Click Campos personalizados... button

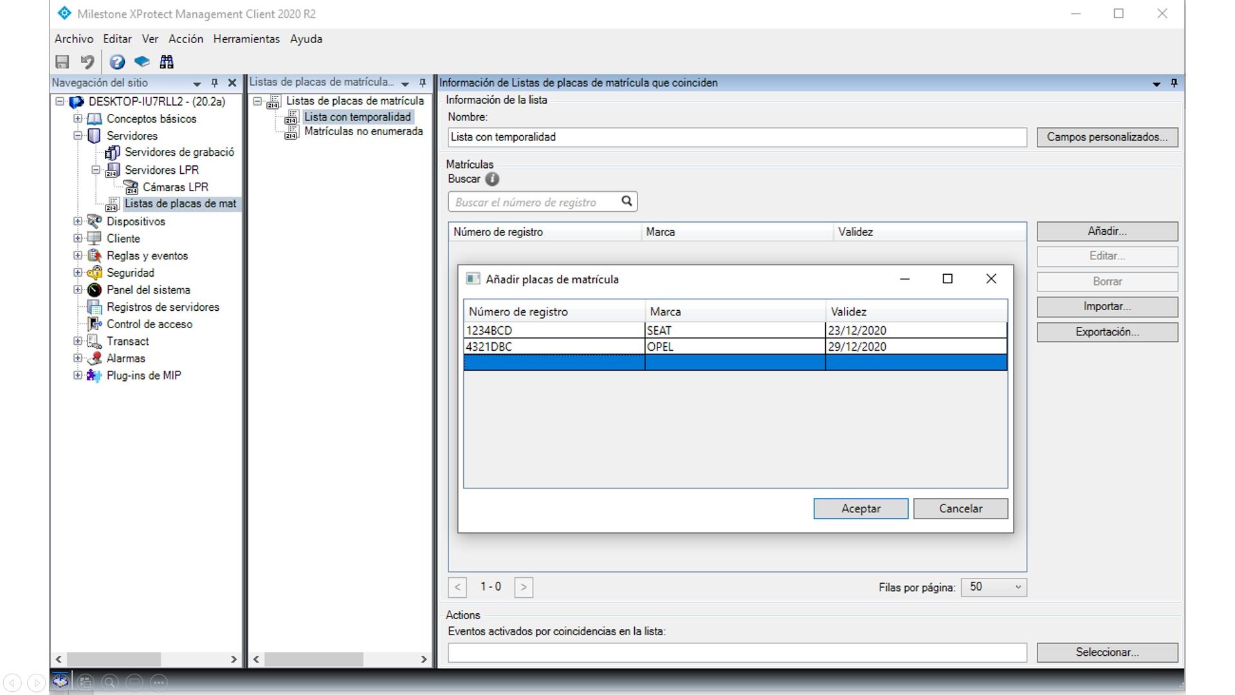[x=1107, y=137]
